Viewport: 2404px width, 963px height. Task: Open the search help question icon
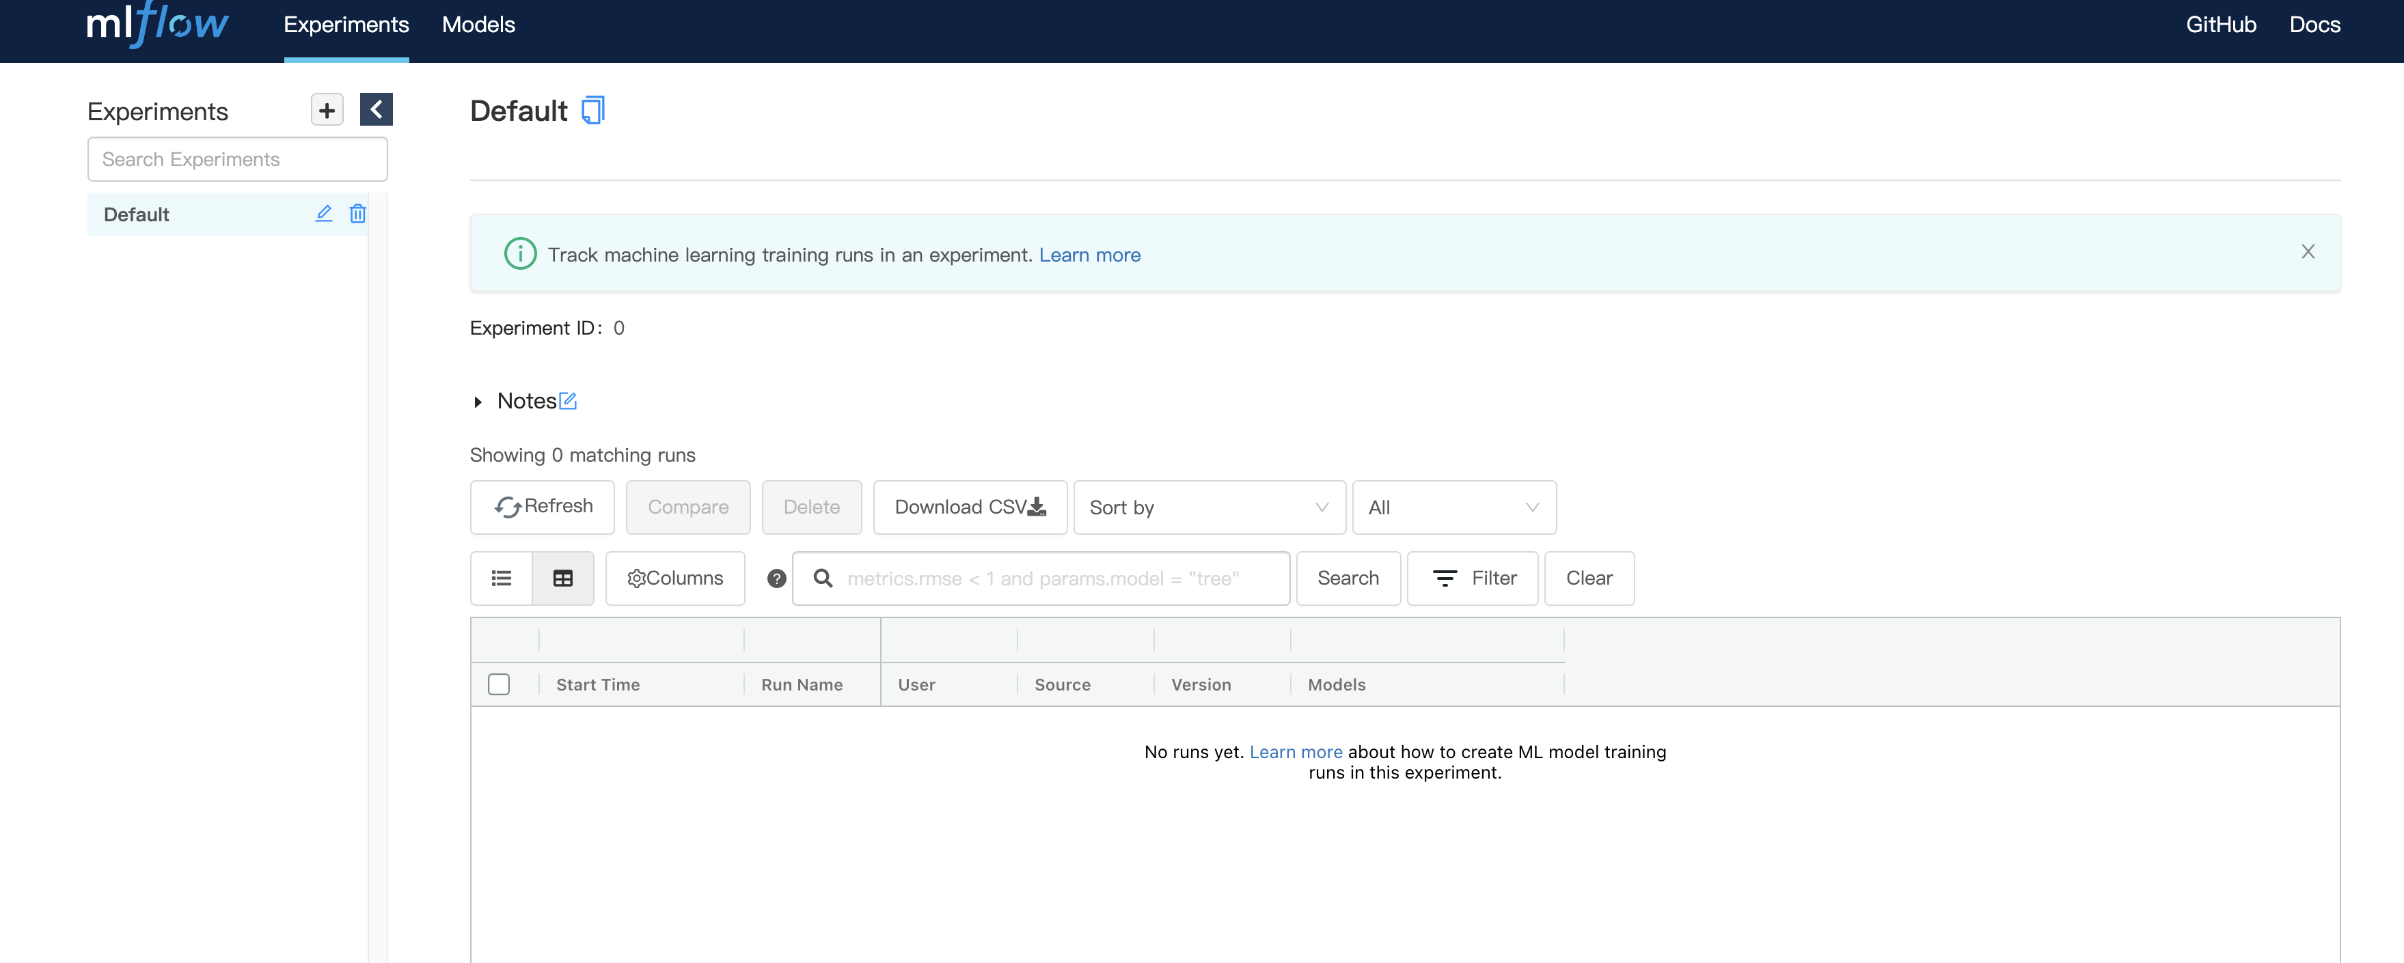(776, 578)
